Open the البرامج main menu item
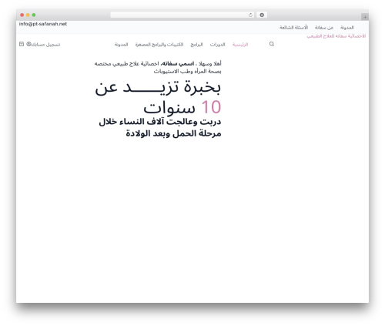This screenshot has height=326, width=385. (x=196, y=45)
